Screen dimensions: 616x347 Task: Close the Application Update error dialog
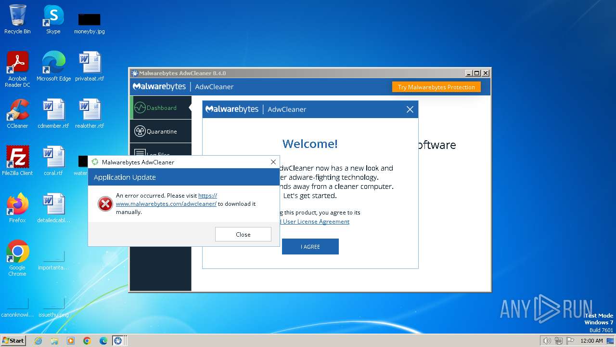243,234
